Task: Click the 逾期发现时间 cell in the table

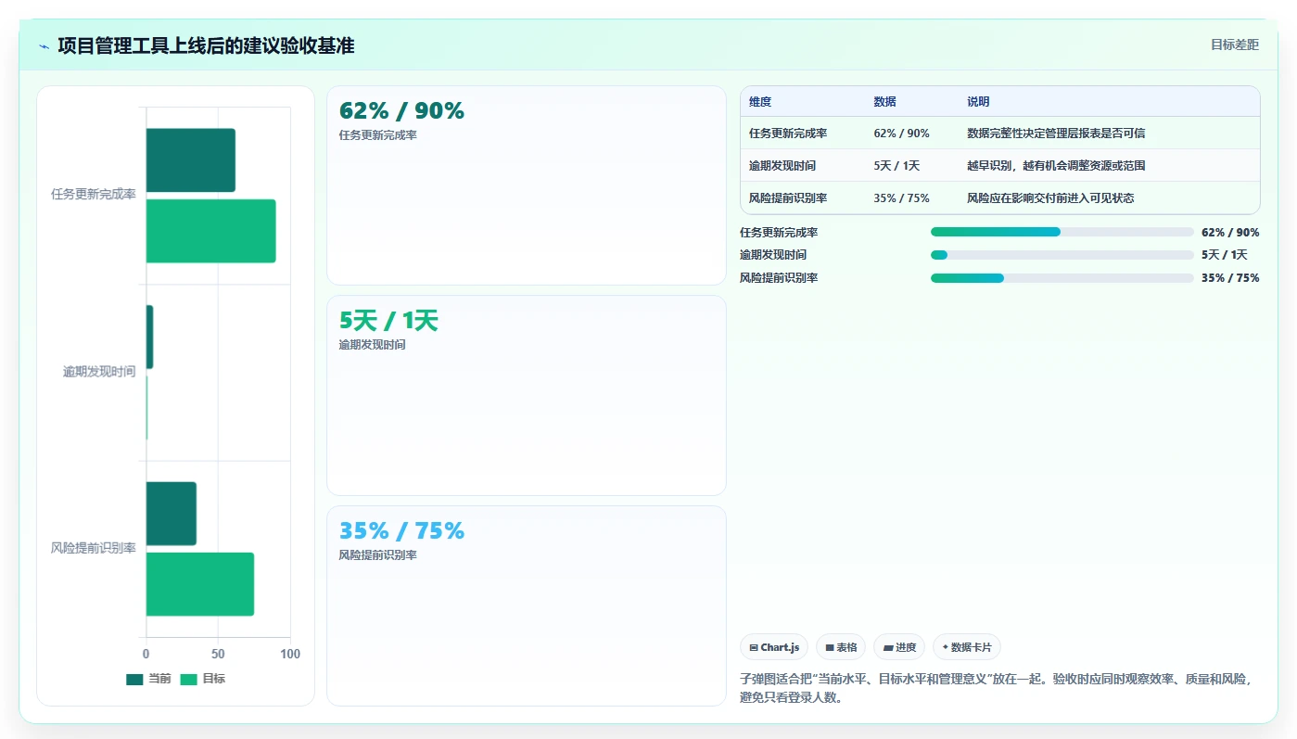Action: click(x=782, y=166)
